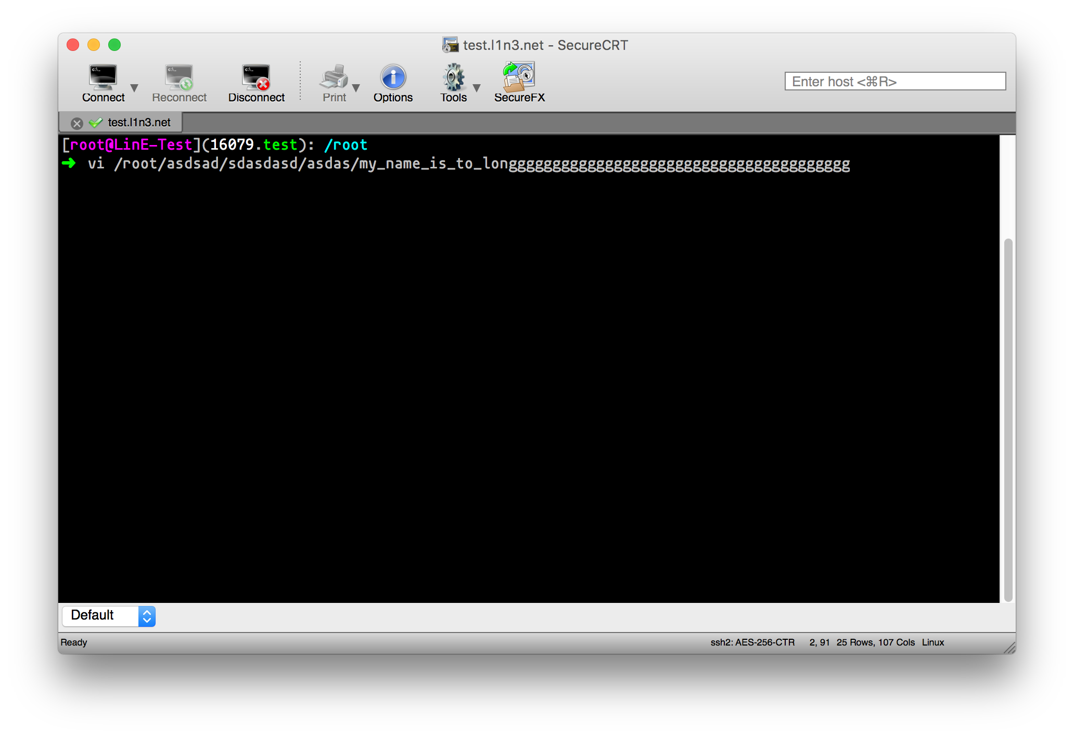The width and height of the screenshot is (1074, 737).
Task: Click the Print toolbar icon
Action: pos(334,78)
